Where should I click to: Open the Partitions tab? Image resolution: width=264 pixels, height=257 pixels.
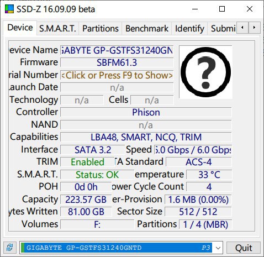click(x=101, y=29)
